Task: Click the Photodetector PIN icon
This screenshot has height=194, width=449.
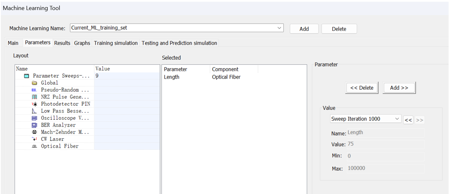Action: tap(34, 104)
